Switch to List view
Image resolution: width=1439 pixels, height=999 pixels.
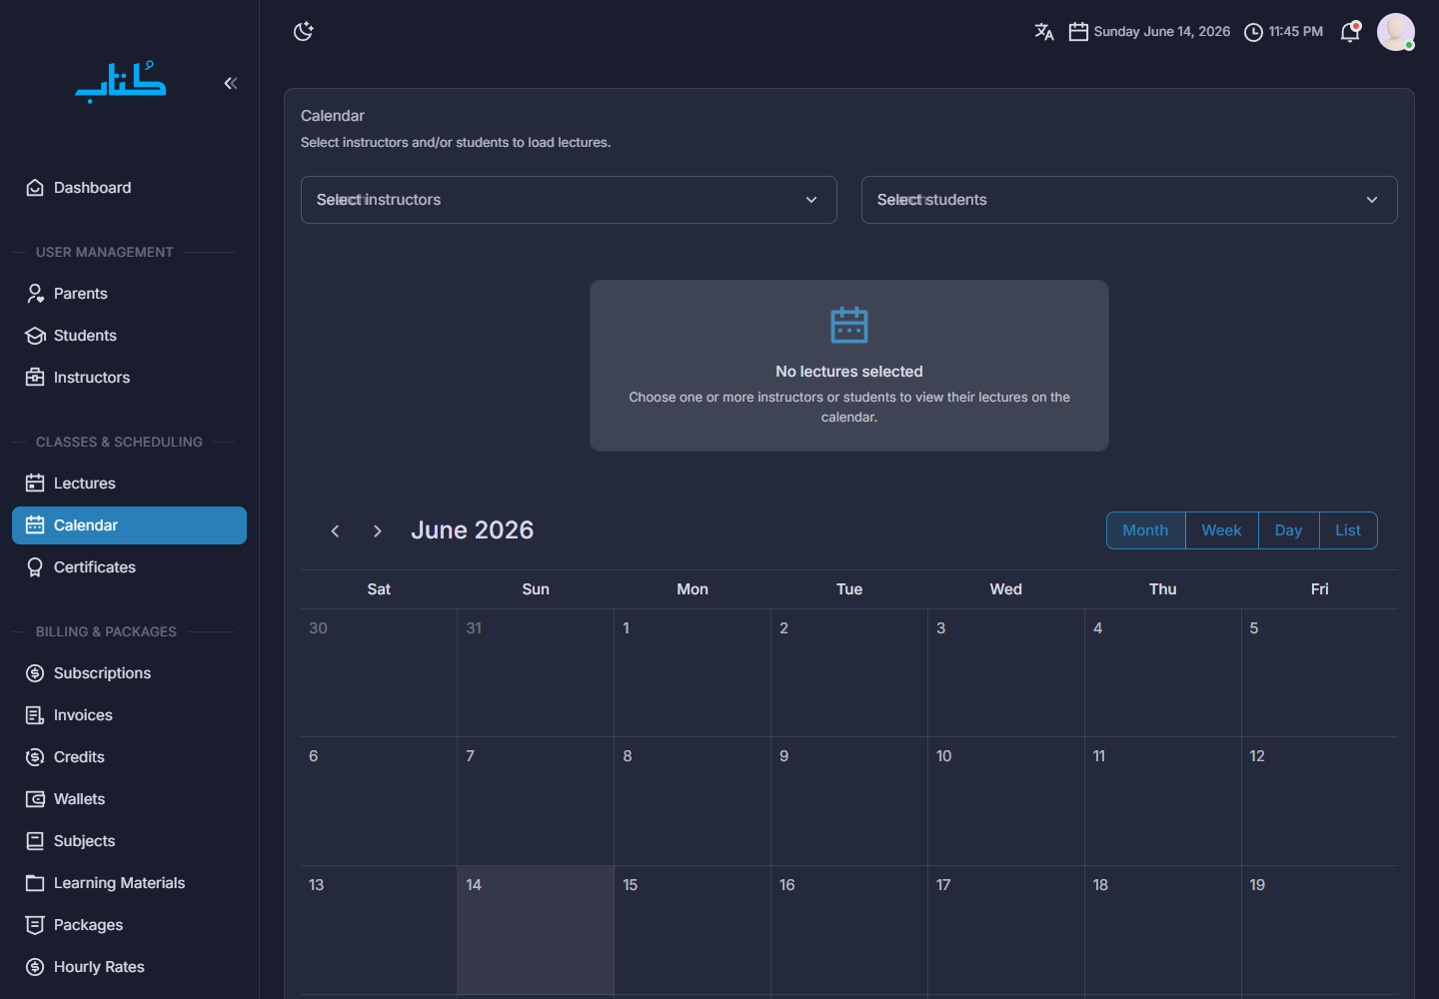click(1348, 530)
